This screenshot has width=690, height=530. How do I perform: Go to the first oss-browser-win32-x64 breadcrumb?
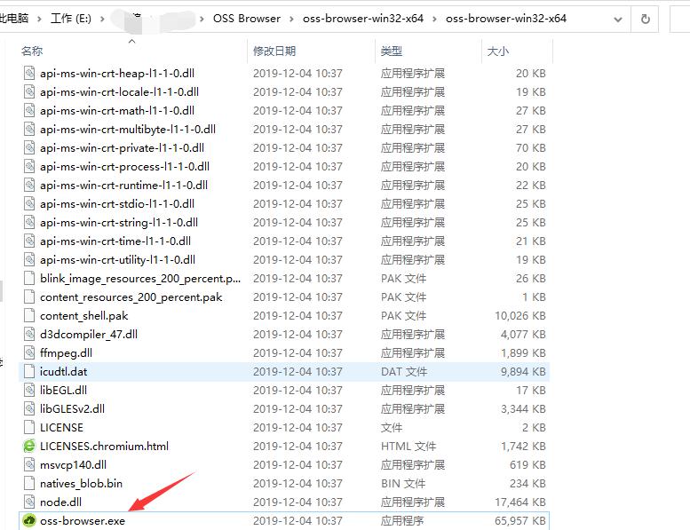tap(363, 19)
